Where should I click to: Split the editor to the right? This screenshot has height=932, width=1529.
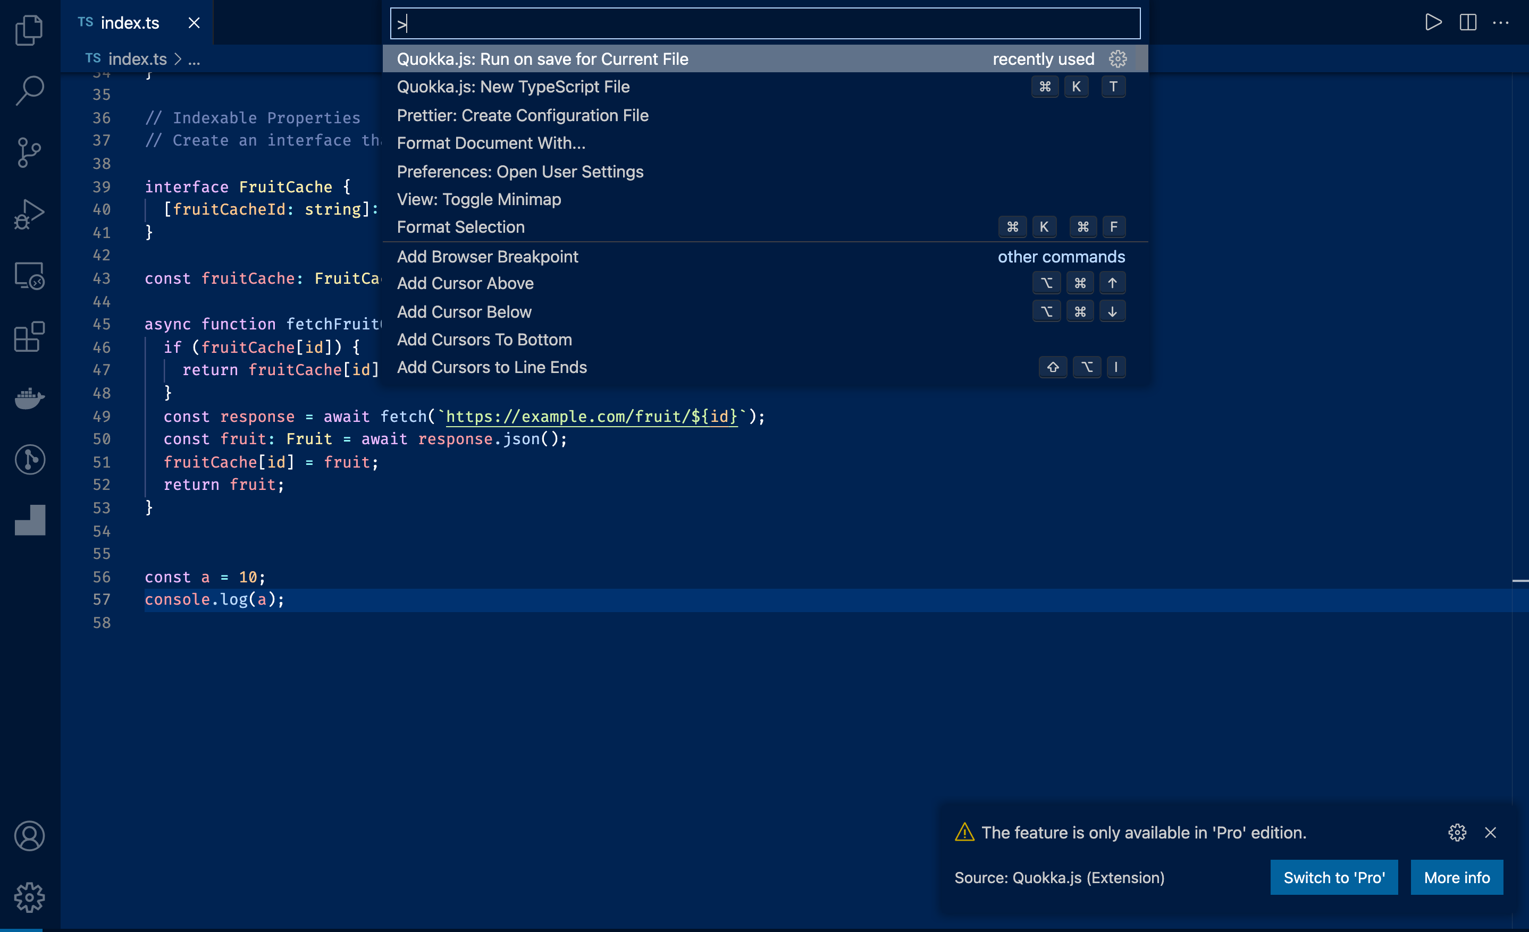(1467, 22)
